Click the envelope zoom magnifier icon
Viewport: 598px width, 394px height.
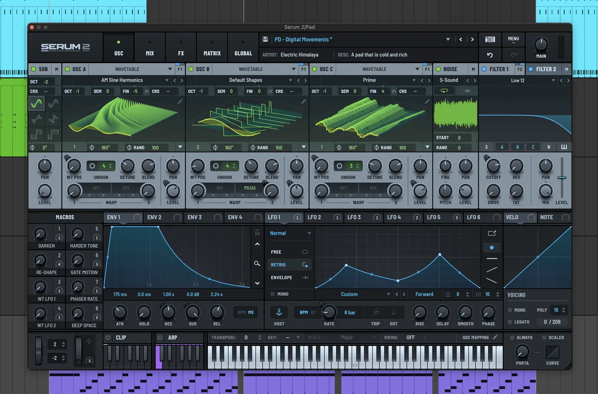point(257,263)
